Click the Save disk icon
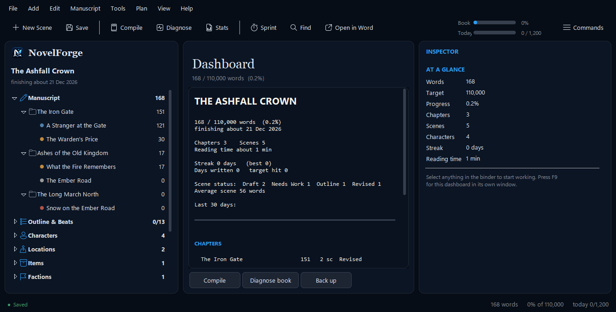616x312 pixels. [69, 28]
